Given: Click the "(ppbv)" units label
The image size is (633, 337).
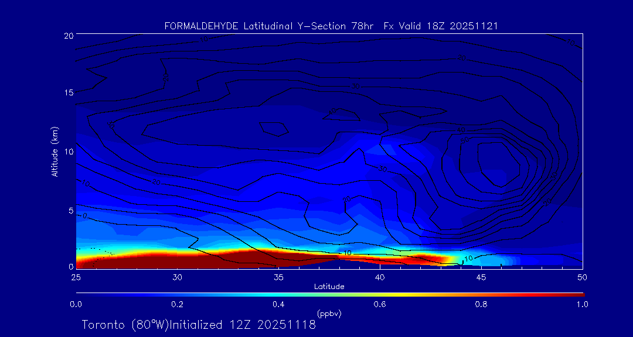Looking at the screenshot, I should pyautogui.click(x=329, y=314).
